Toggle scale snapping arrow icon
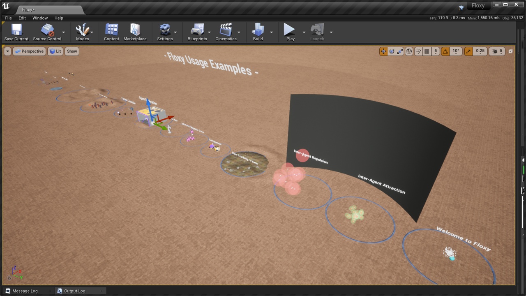The height and width of the screenshot is (296, 526). tap(468, 51)
